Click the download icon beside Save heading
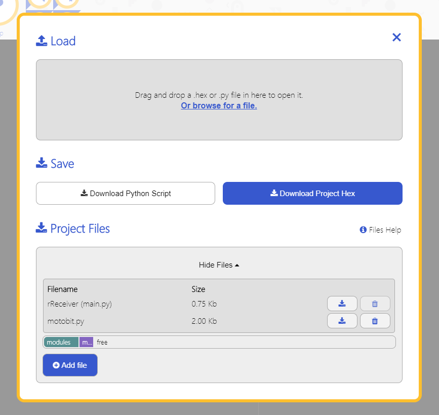439x415 pixels. coord(42,163)
